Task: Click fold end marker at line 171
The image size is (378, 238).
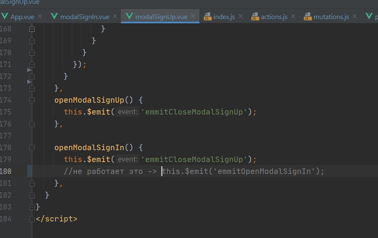Action: tap(32, 64)
